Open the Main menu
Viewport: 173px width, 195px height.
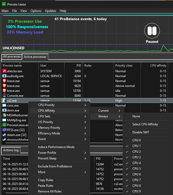click(x=5, y=11)
